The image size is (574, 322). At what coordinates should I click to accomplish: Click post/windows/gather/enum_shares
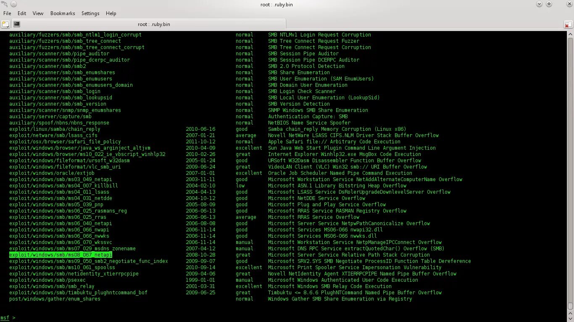(55, 299)
